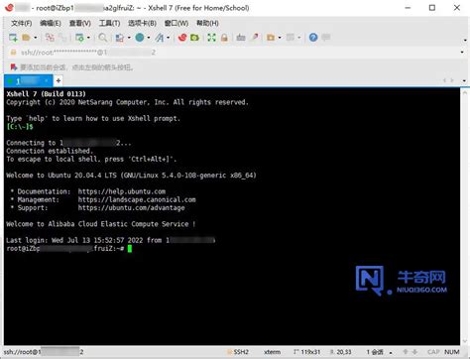The image size is (470, 359).
Task: Click the globe color scheme icon
Action: point(140,38)
